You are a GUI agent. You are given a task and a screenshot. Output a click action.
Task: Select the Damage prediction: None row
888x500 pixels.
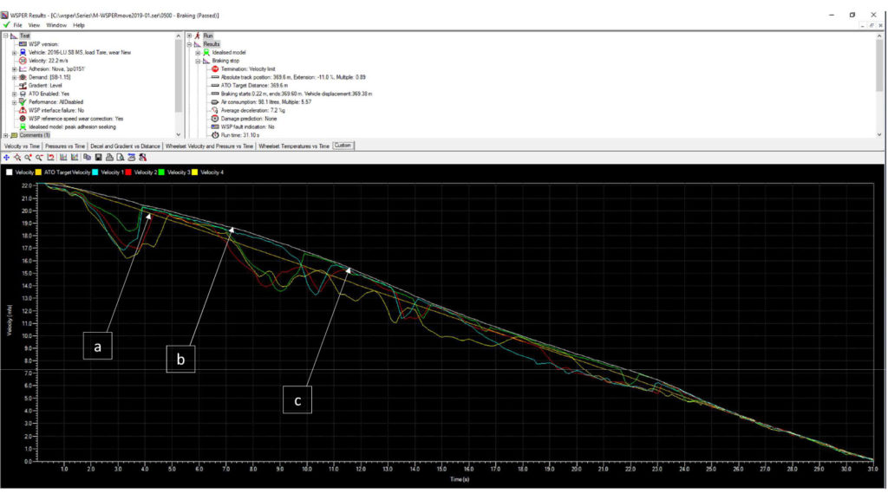click(245, 119)
